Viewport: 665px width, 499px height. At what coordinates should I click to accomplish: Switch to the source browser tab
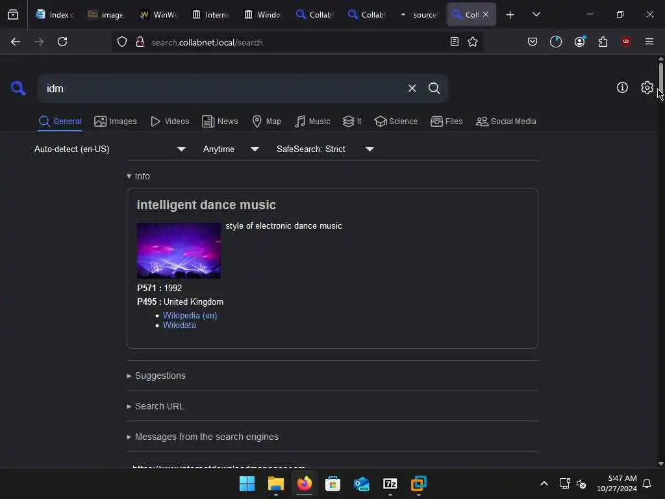pyautogui.click(x=419, y=15)
